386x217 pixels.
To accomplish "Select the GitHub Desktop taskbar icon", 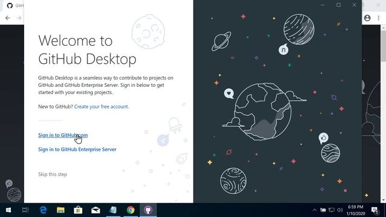I will pos(148,210).
